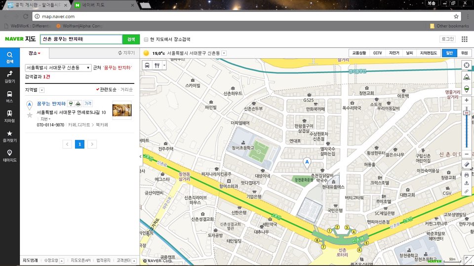This screenshot has width=474, height=266.
Task: Open 길찾기 directions in sidebar
Action: (x=10, y=77)
